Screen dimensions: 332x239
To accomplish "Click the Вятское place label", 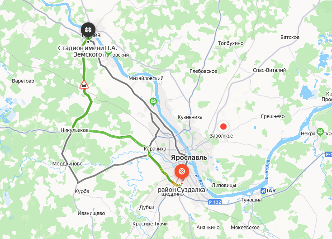I will 290,37.
